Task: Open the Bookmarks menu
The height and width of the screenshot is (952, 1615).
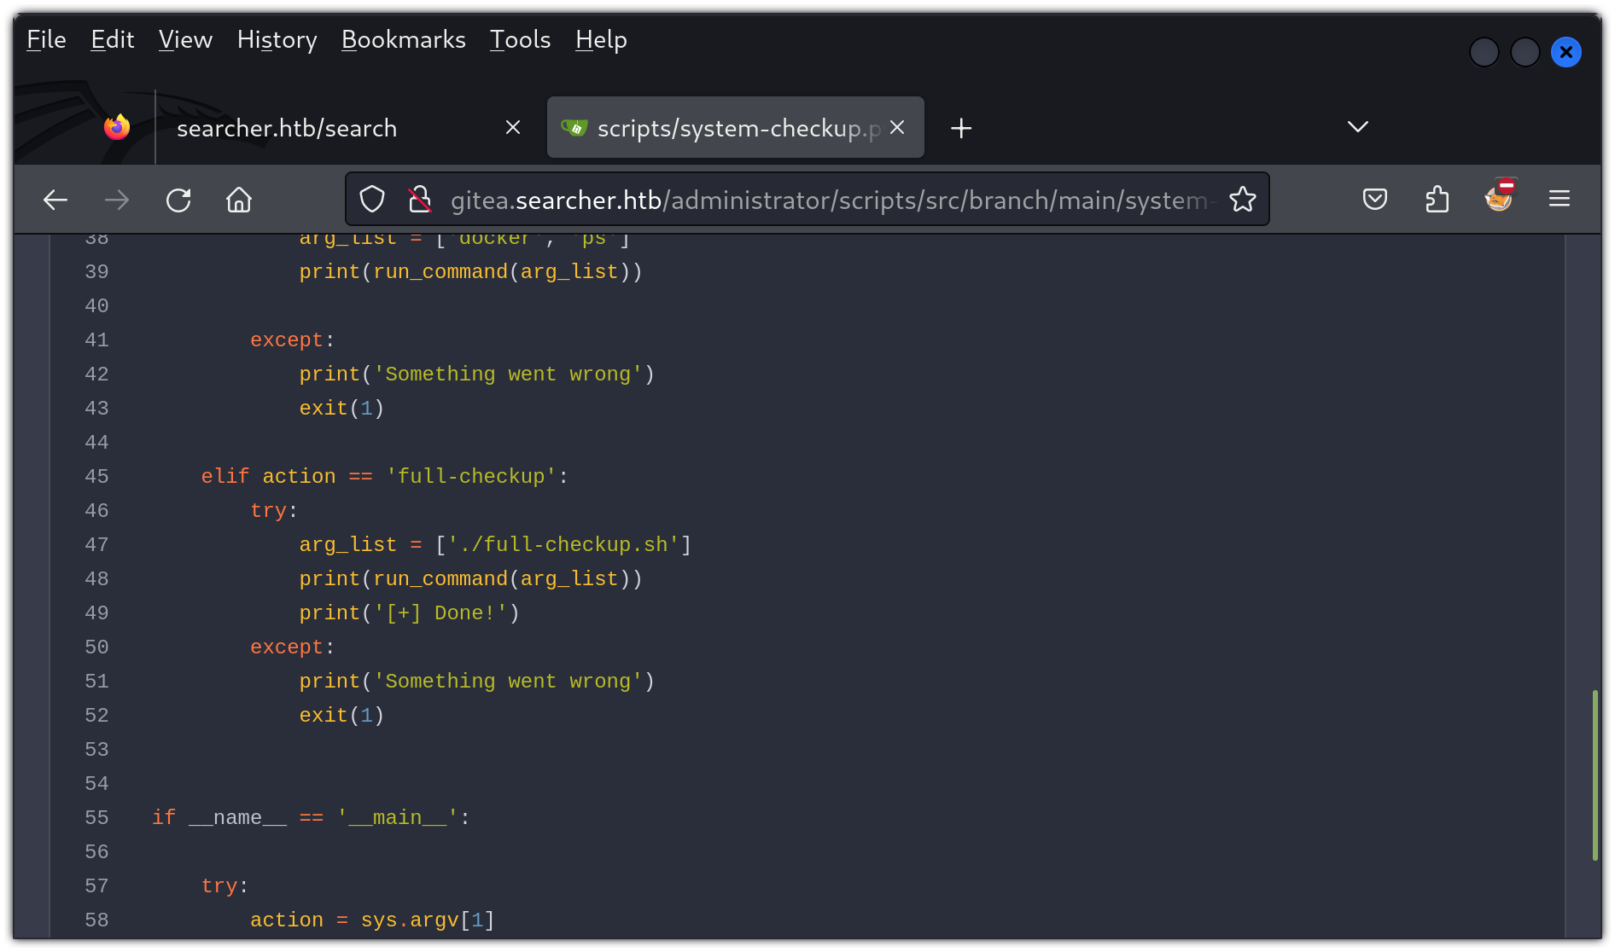Action: (403, 39)
